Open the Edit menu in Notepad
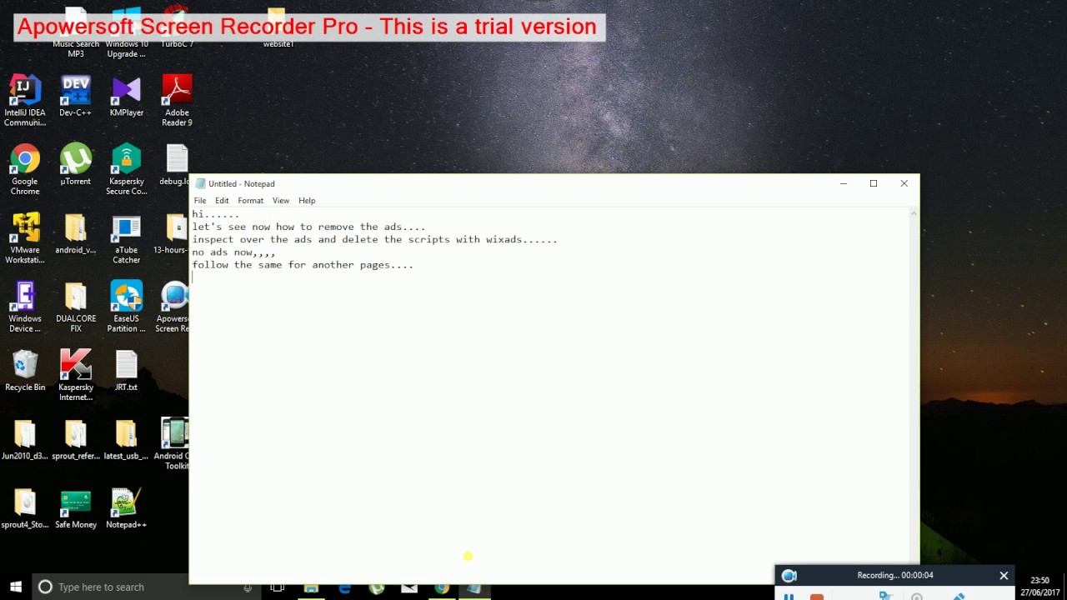This screenshot has height=600, width=1067. pyautogui.click(x=222, y=201)
